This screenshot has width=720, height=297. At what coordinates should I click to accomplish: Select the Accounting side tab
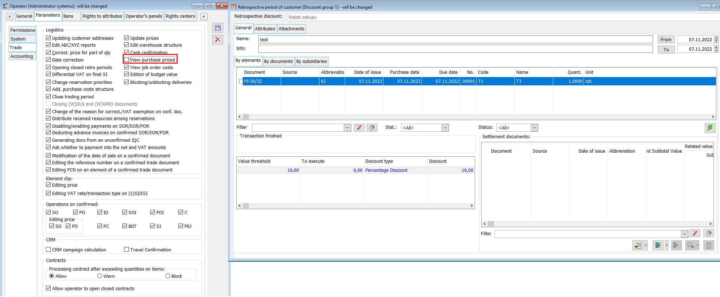[22, 56]
